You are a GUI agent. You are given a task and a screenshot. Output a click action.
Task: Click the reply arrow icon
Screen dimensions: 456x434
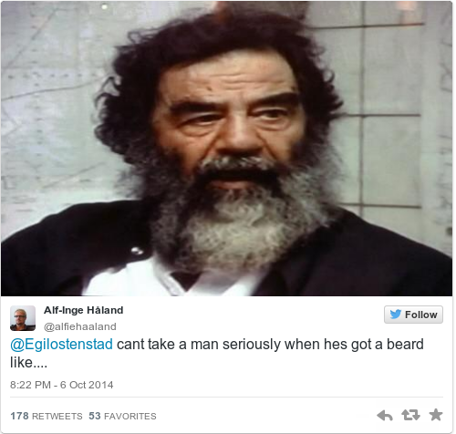(x=385, y=416)
